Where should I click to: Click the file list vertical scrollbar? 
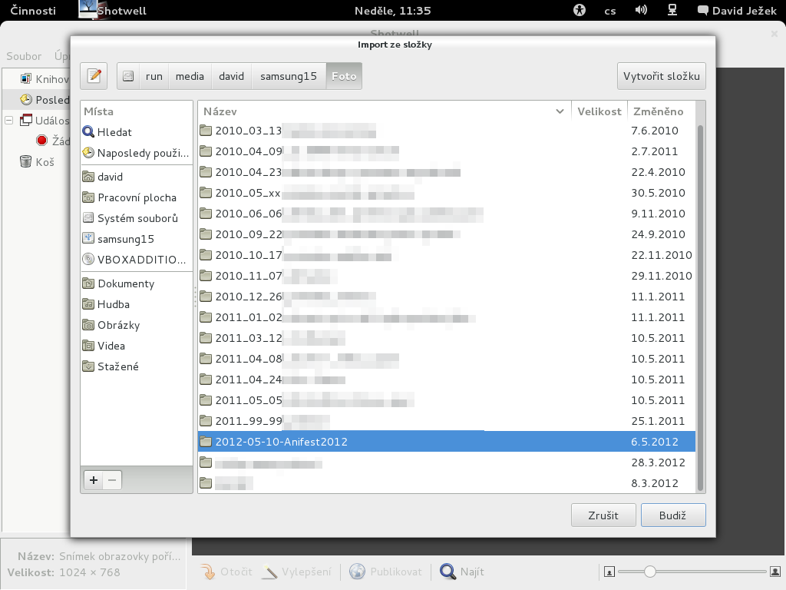tap(700, 307)
